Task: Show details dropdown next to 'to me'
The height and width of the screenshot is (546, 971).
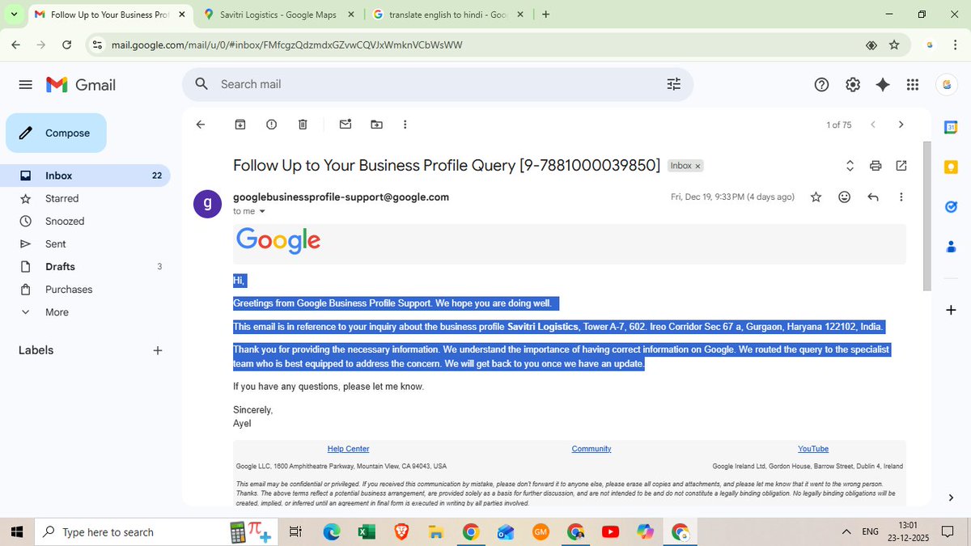Action: (x=262, y=211)
